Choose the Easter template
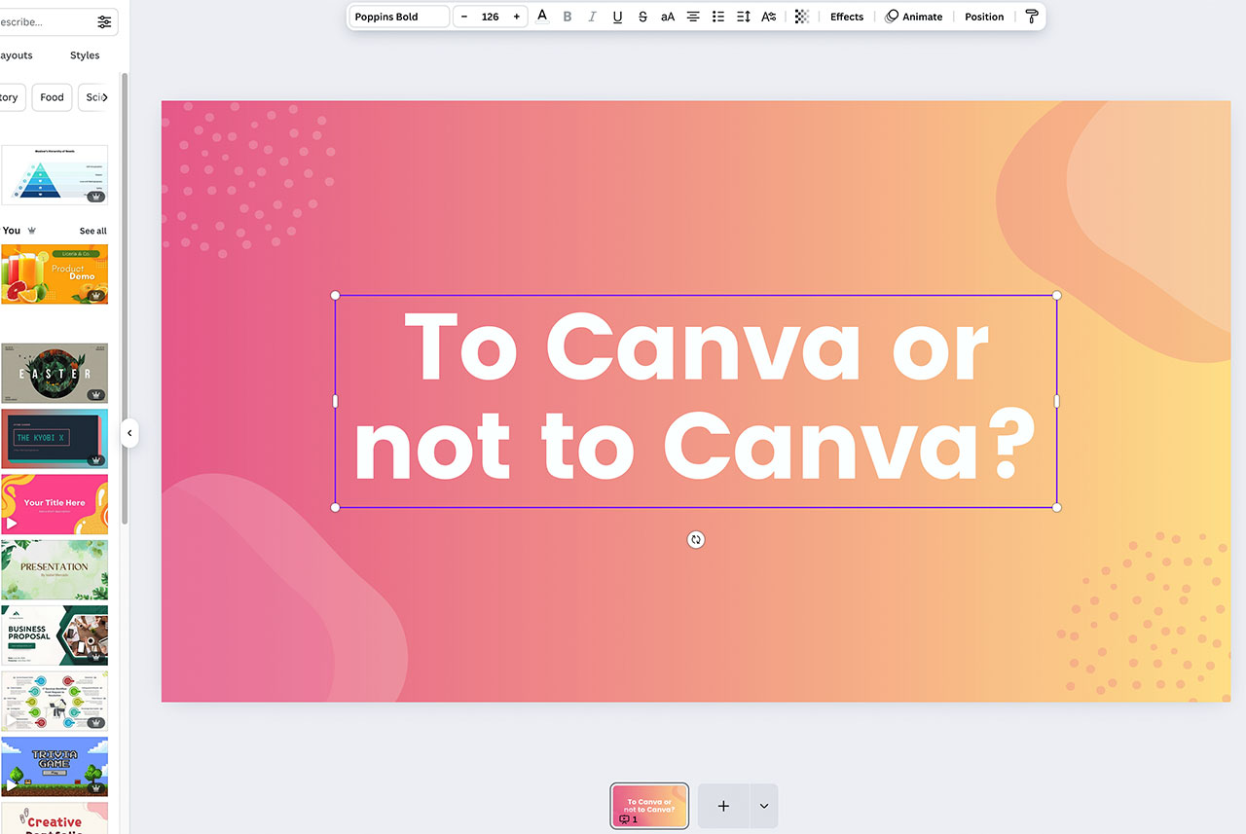The height and width of the screenshot is (834, 1246). point(55,373)
